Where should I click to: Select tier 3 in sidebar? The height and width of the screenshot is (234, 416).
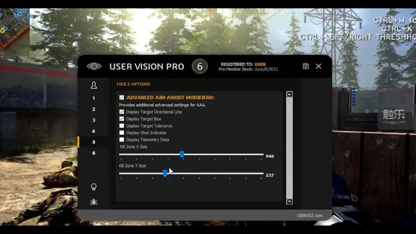pos(94,120)
